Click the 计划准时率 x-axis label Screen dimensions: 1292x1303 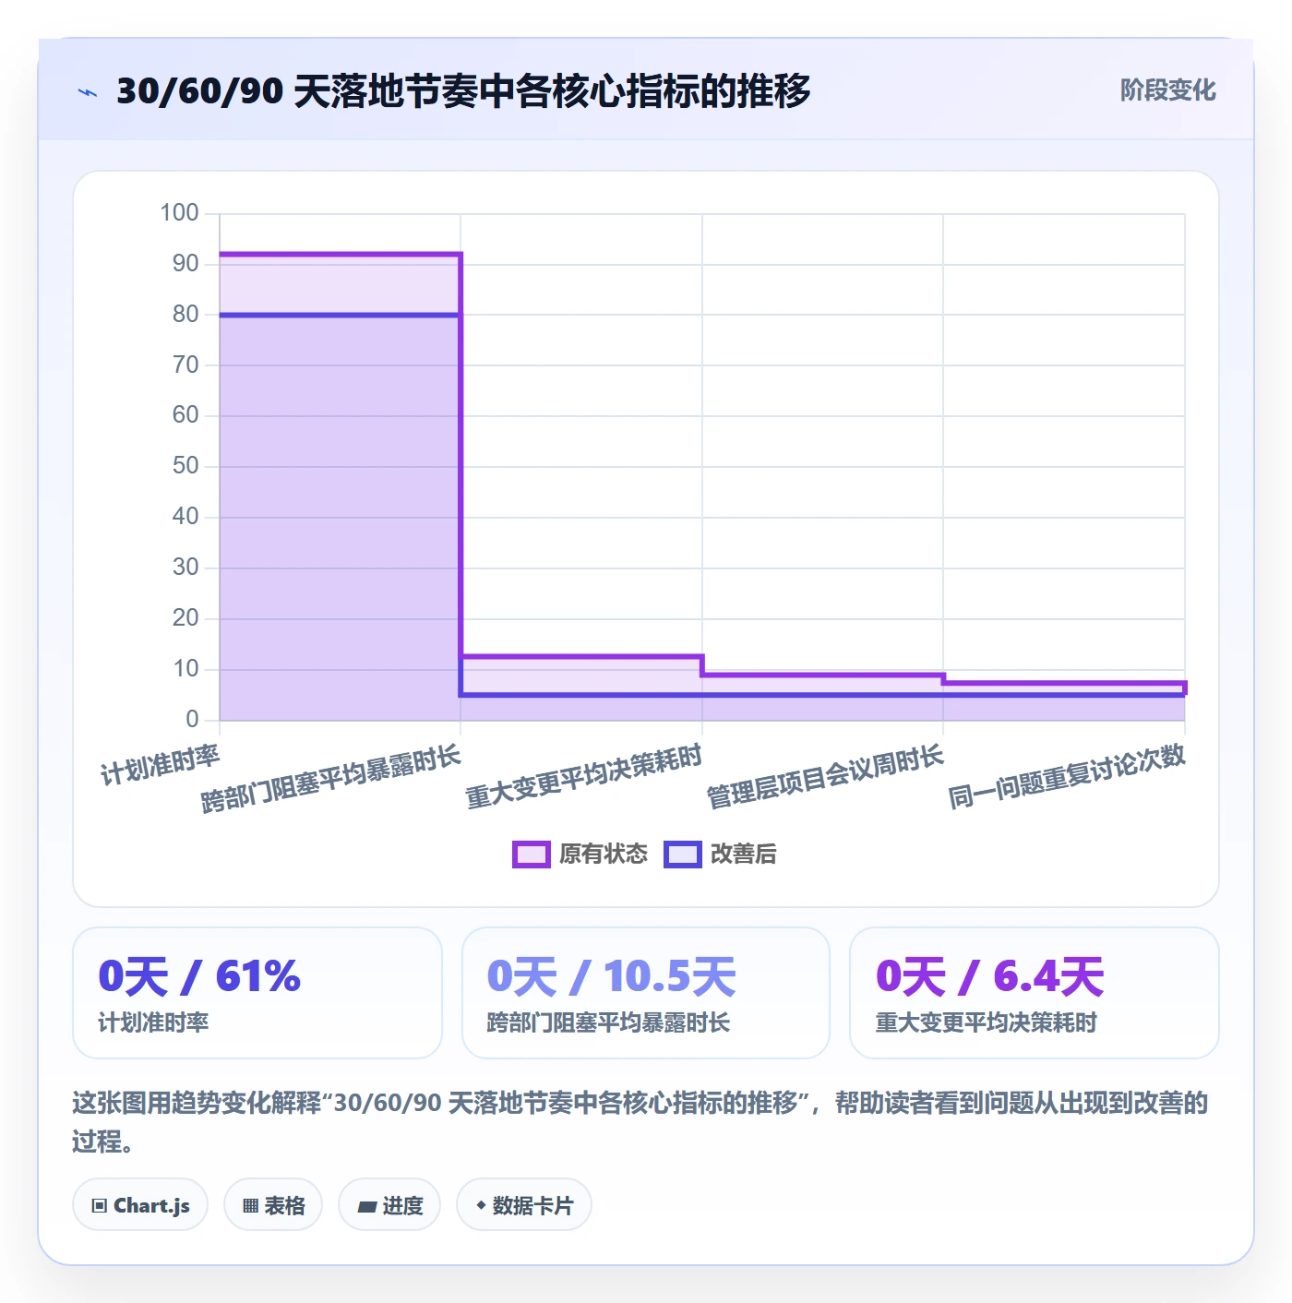pos(161,765)
